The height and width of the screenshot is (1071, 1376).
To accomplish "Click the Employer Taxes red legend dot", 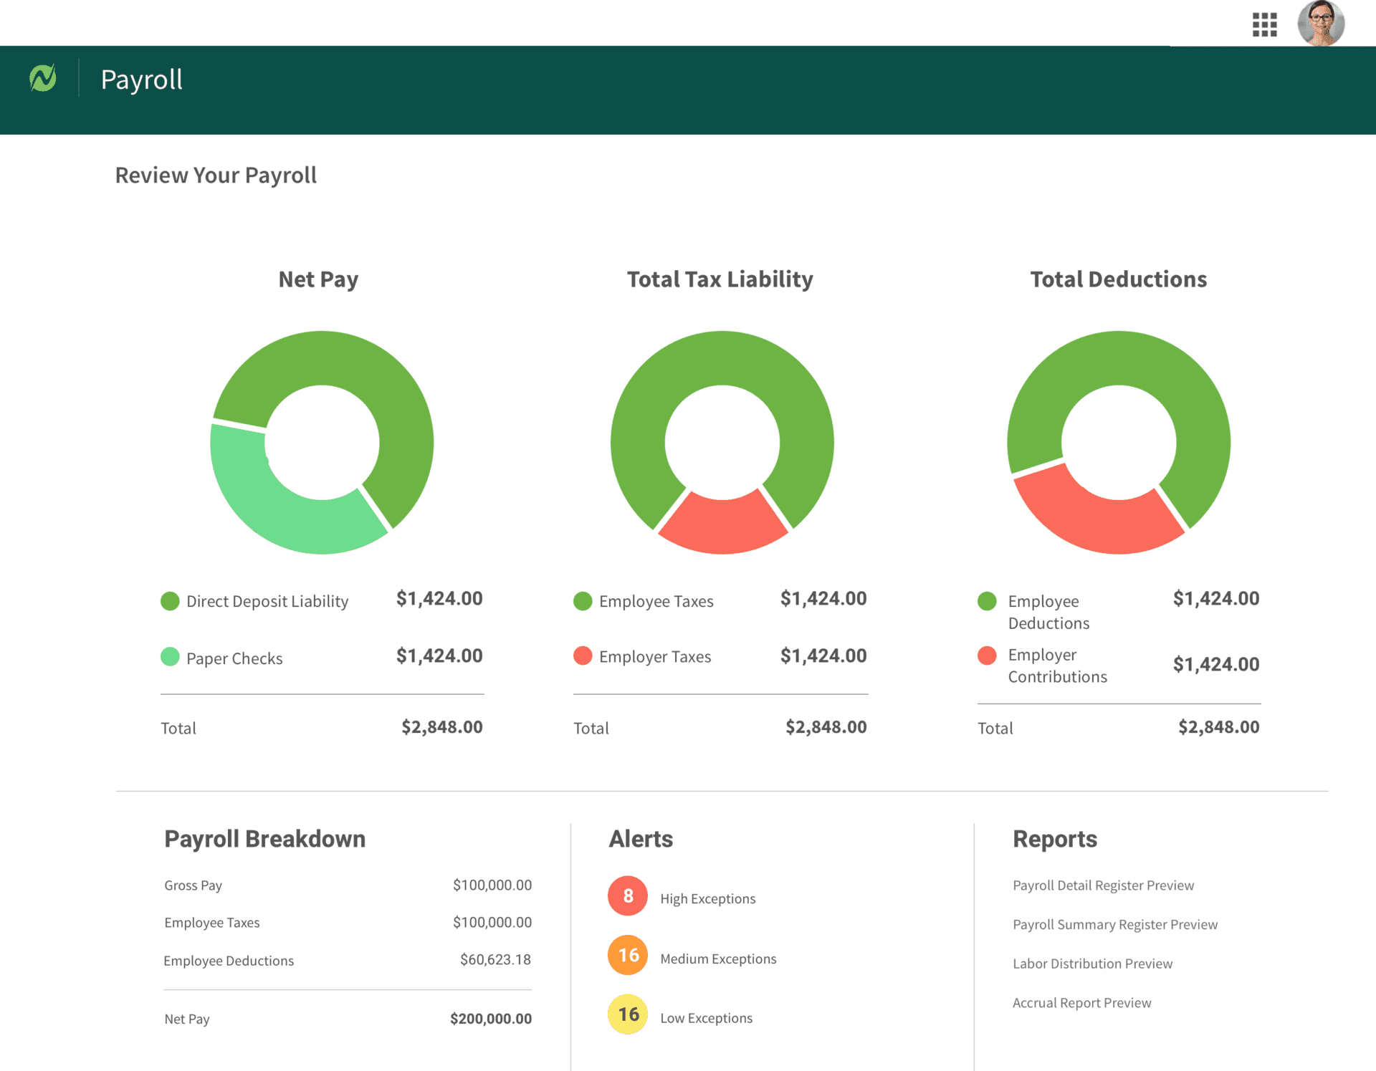I will click(583, 655).
